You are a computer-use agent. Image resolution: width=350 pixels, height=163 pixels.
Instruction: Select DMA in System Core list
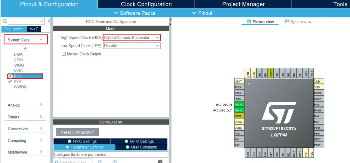pyautogui.click(x=18, y=54)
